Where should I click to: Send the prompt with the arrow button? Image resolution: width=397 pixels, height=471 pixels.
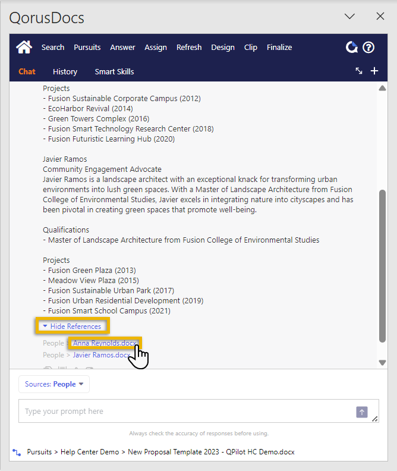click(361, 412)
